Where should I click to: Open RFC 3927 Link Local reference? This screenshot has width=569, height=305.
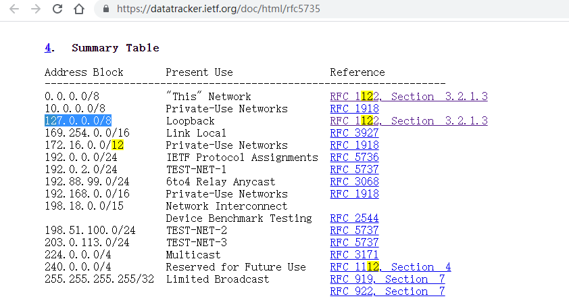tap(354, 133)
